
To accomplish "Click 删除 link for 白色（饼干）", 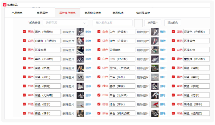I will click(88, 113).
